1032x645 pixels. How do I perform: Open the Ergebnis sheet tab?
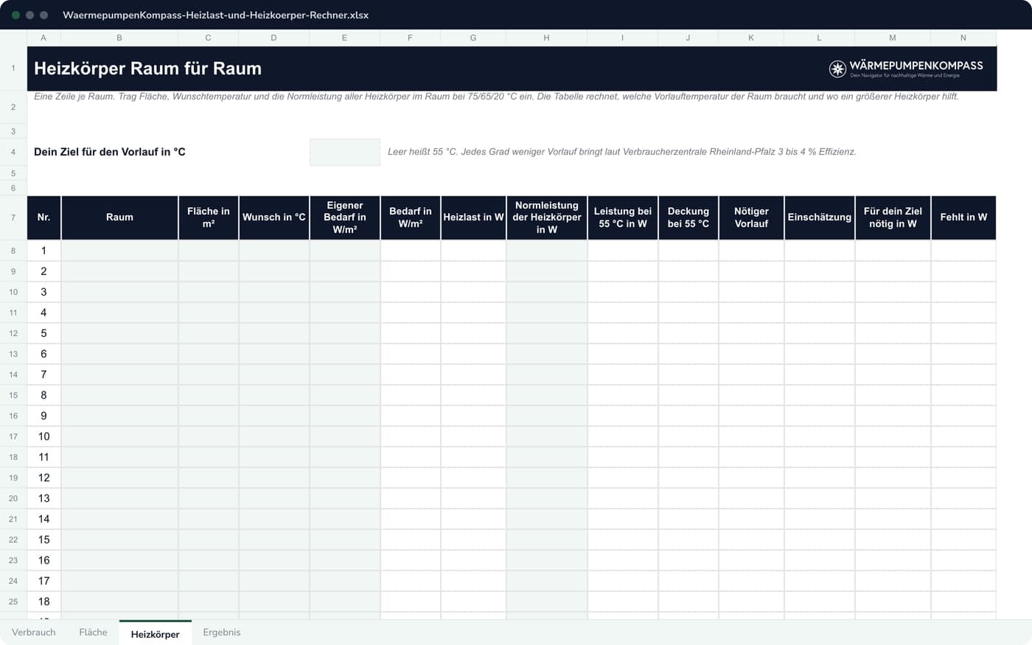[x=222, y=632]
